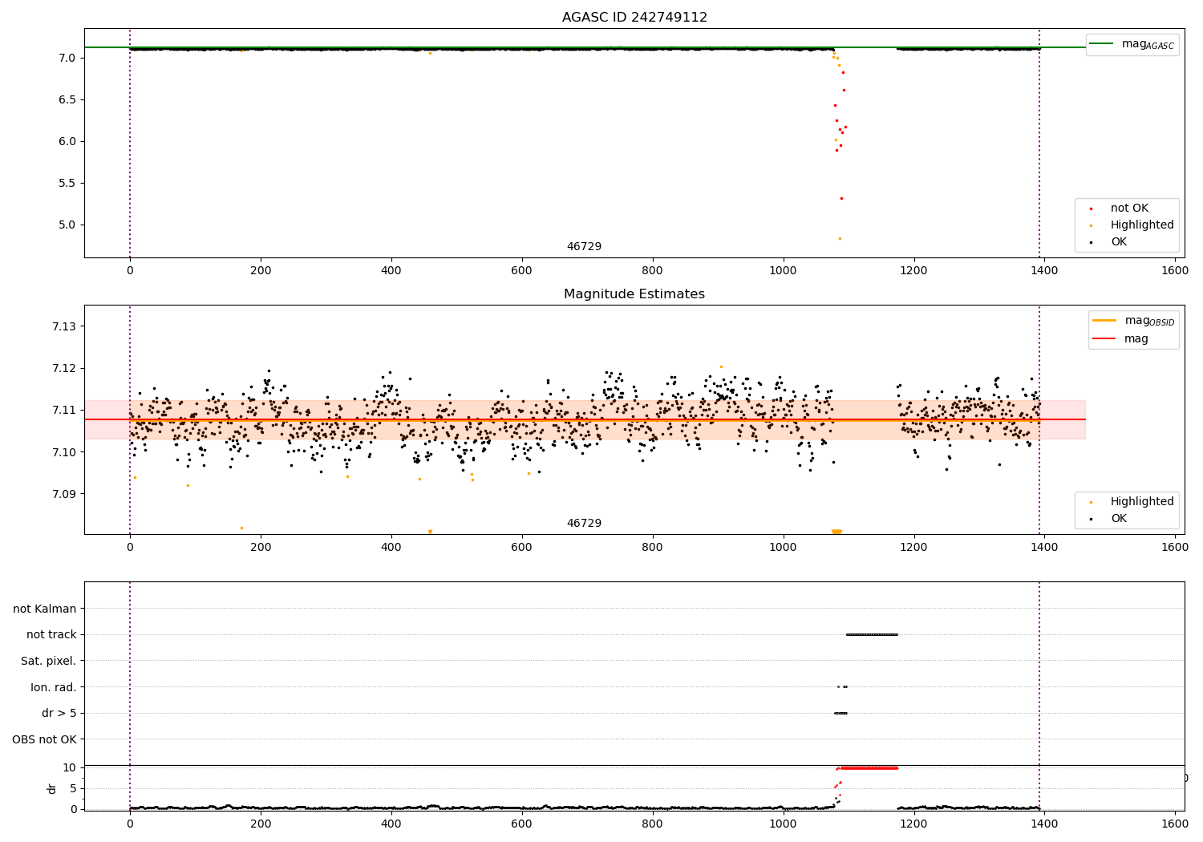Click the 46729 label in magnitude plot
Screen dimensions: 1203x842
[x=584, y=524]
